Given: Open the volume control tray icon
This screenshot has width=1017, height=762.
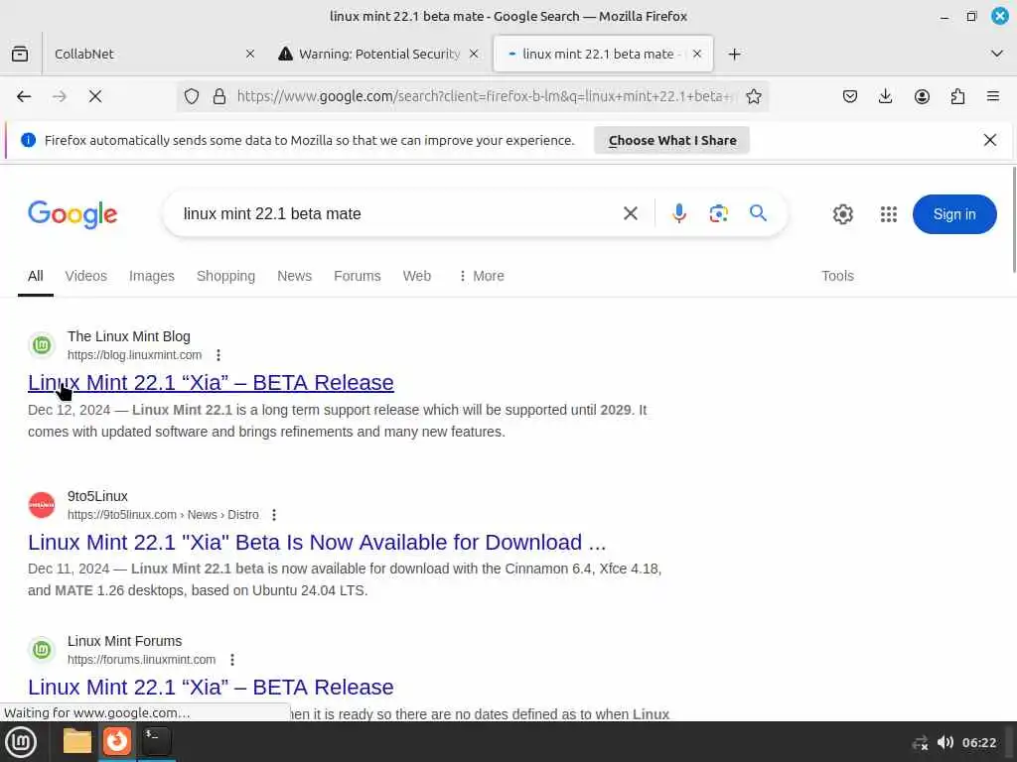Looking at the screenshot, I should tap(945, 742).
